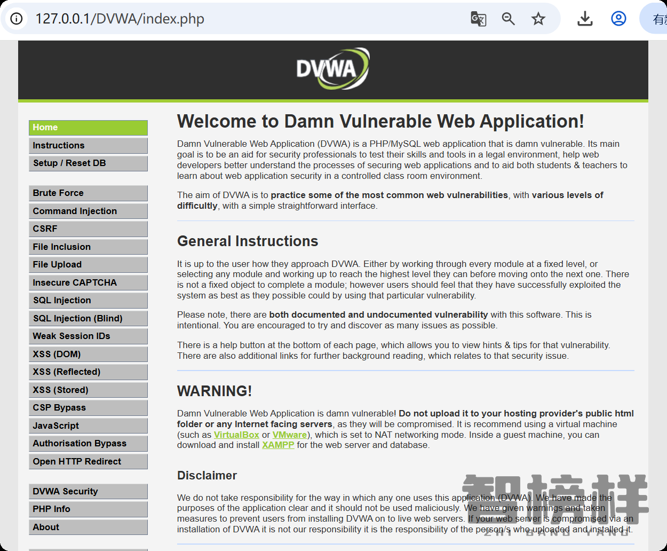Follow the VMware link

(x=290, y=435)
